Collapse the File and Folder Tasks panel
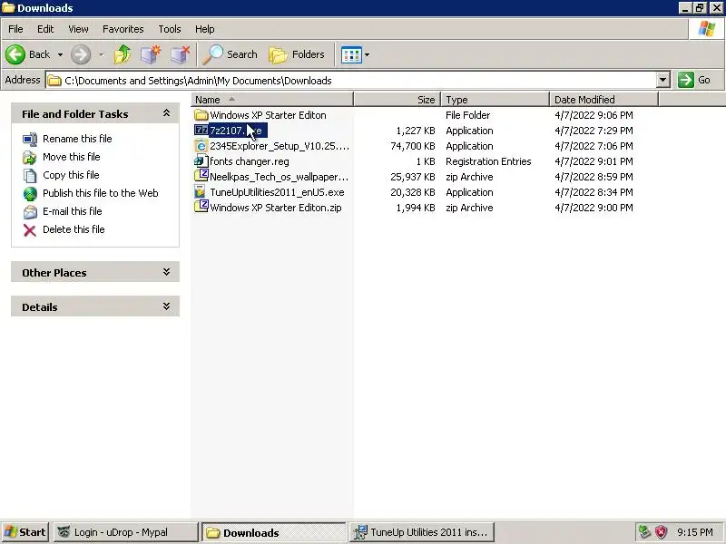 (x=166, y=113)
